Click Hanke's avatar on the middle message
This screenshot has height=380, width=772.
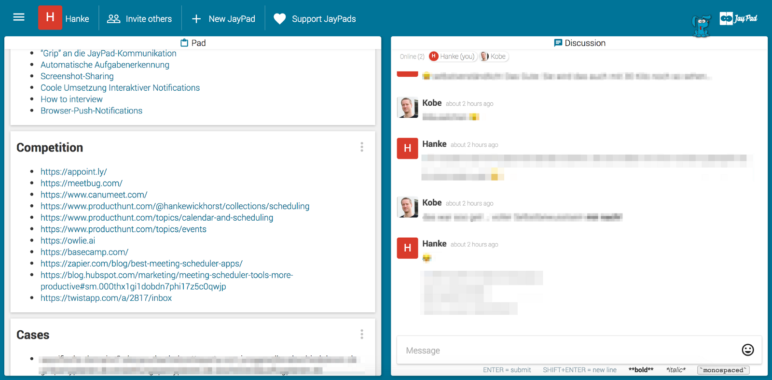[x=408, y=148]
